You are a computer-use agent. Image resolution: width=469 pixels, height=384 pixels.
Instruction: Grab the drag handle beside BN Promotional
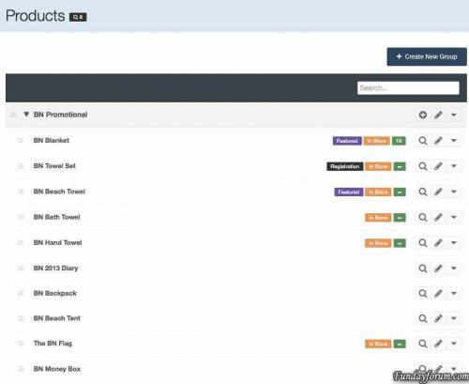pos(13,115)
